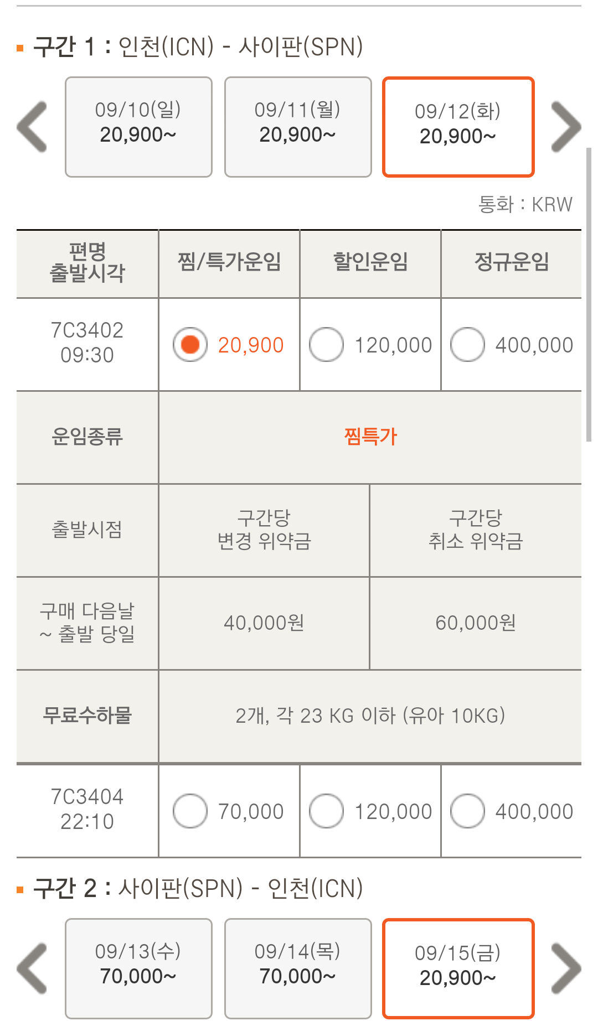Show earlier dates for segment 2 return
Image resolution: width=598 pixels, height=1021 pixels.
[32, 968]
